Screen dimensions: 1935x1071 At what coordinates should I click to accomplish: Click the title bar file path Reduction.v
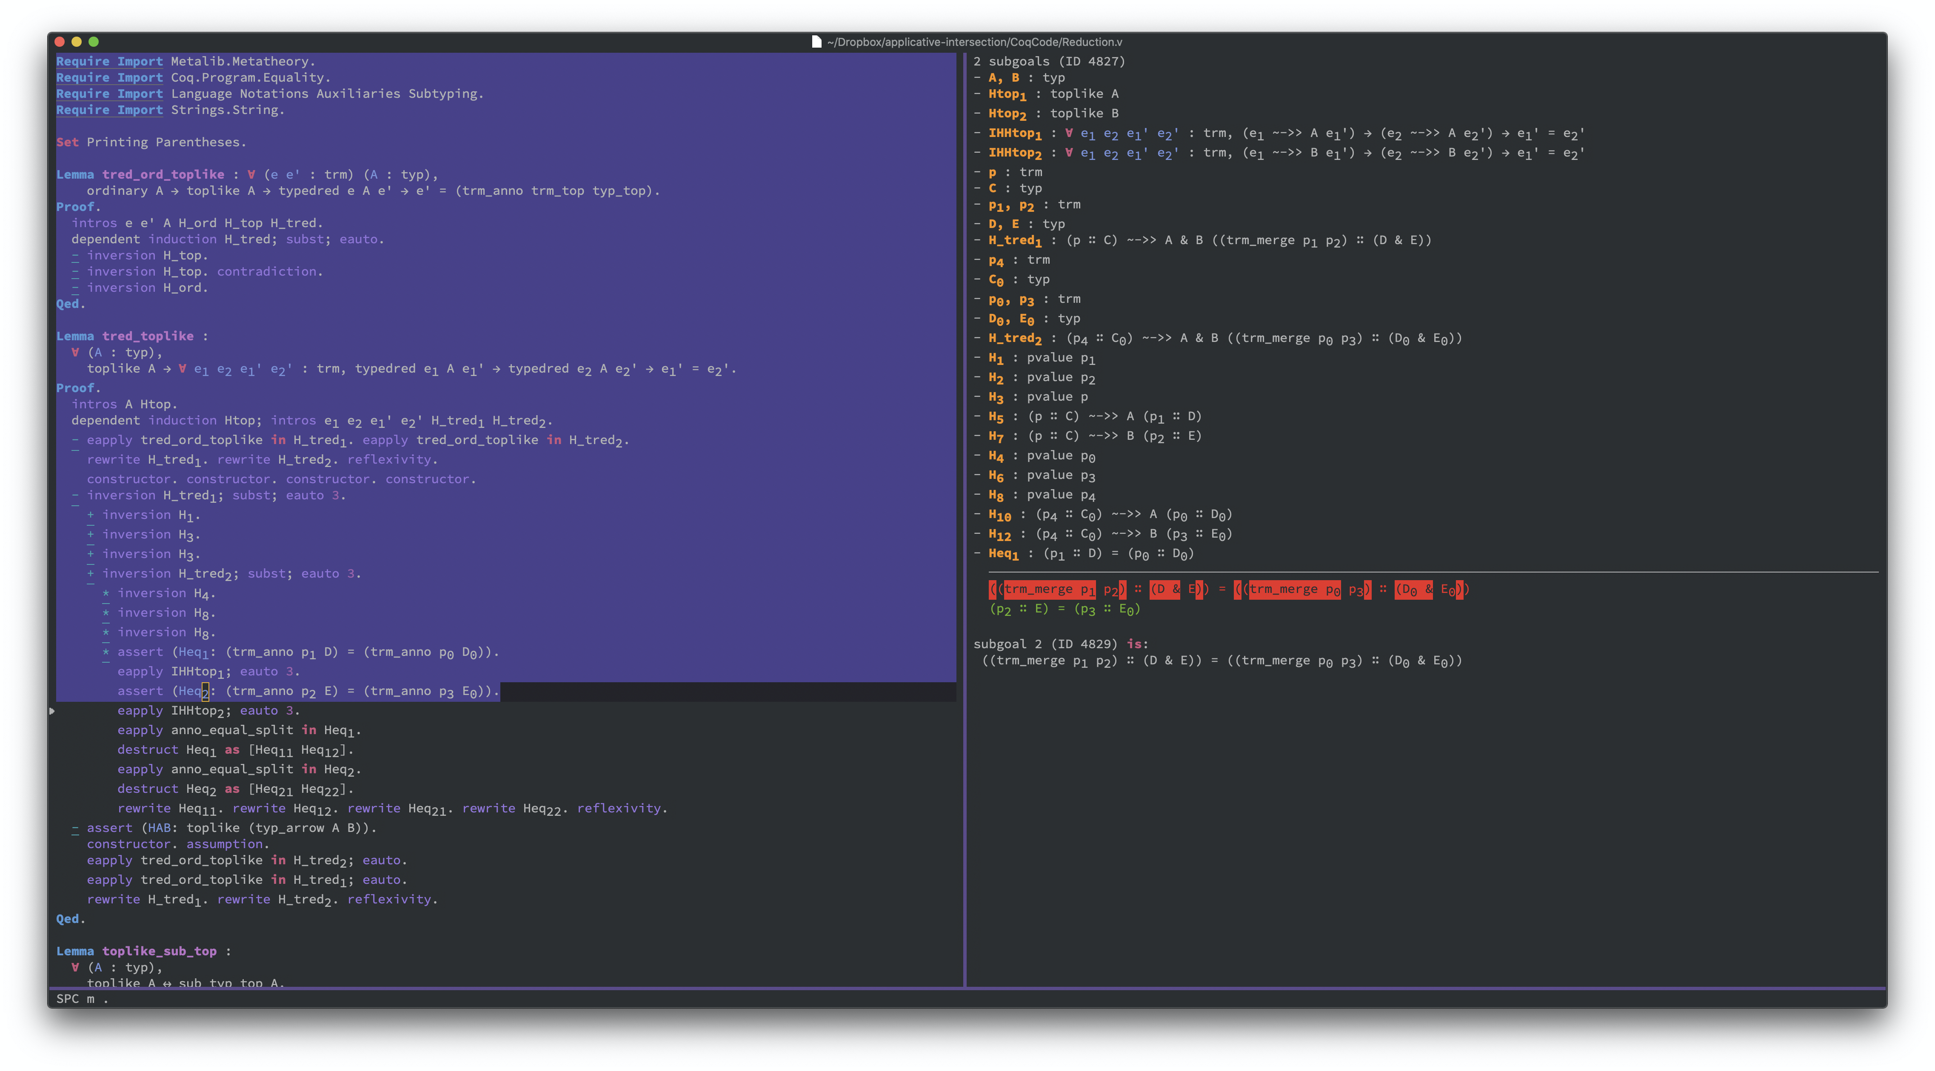974,42
